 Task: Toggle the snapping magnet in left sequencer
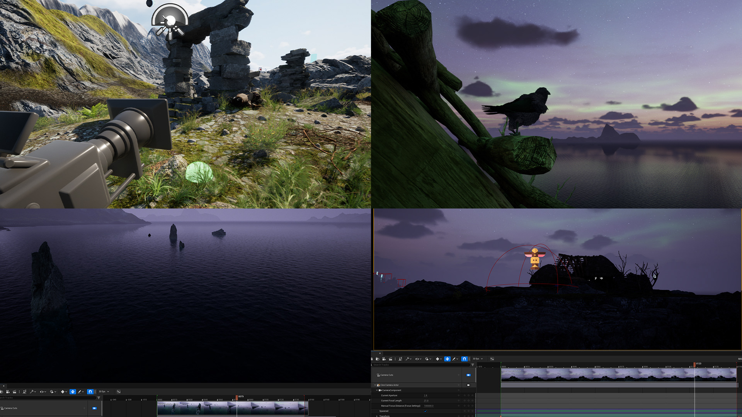coord(90,392)
